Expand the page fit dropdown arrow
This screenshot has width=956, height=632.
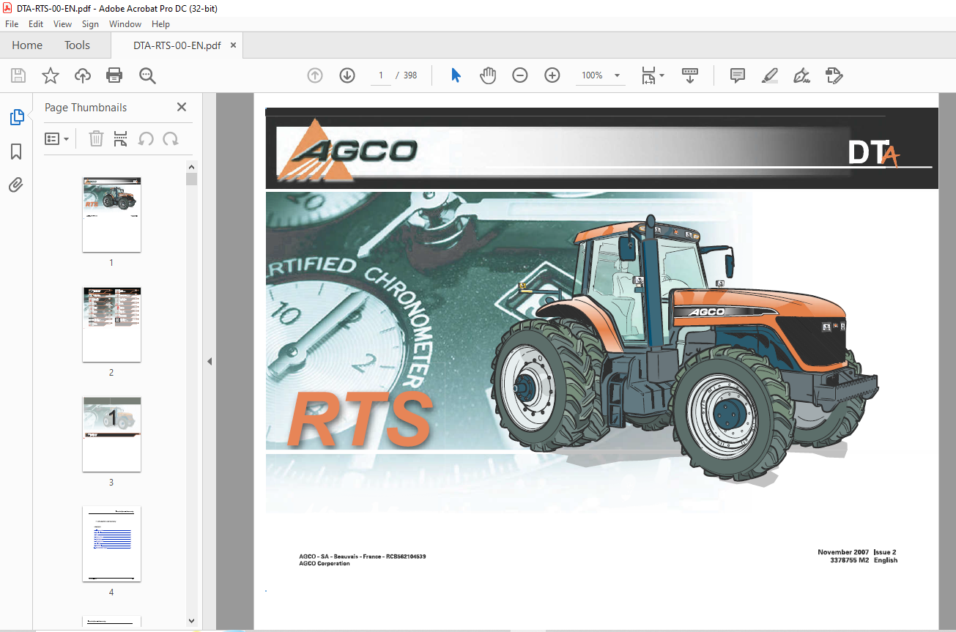pos(662,75)
